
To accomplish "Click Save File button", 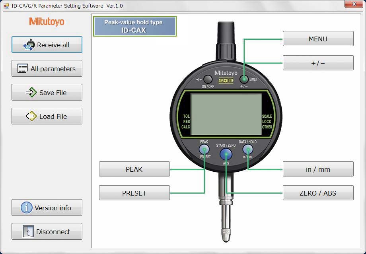I will pos(47,92).
